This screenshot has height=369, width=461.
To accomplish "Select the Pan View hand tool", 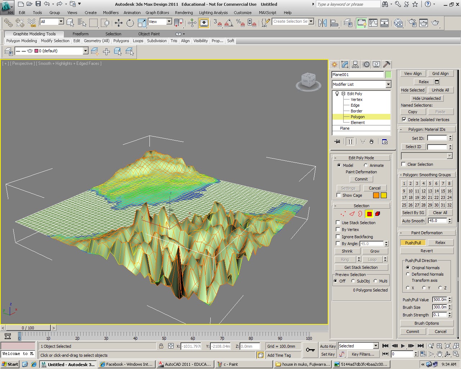I will (x=440, y=354).
